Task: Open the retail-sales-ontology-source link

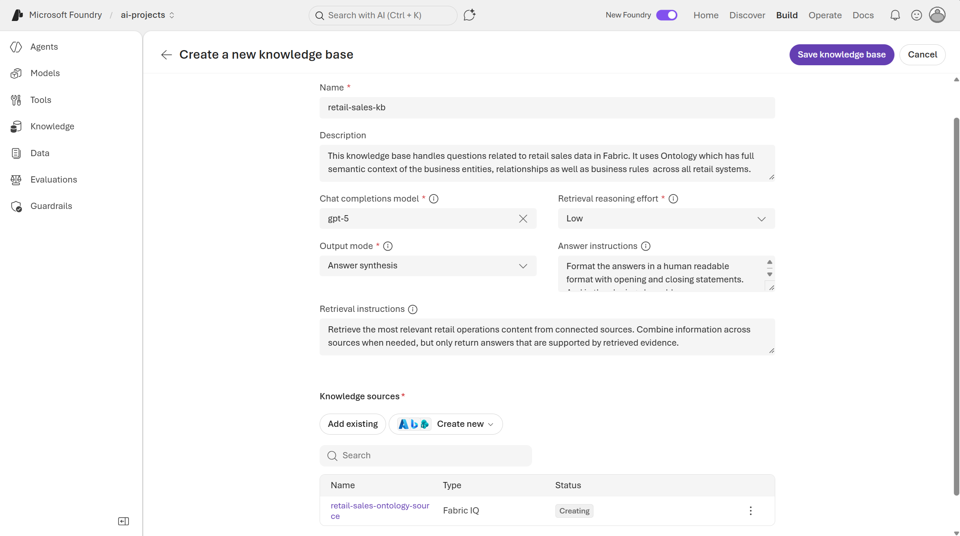Action: point(380,511)
